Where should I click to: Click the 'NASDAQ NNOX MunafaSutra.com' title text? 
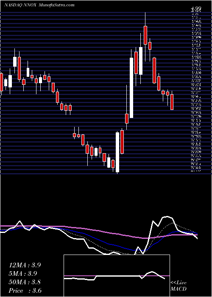[39, 5]
